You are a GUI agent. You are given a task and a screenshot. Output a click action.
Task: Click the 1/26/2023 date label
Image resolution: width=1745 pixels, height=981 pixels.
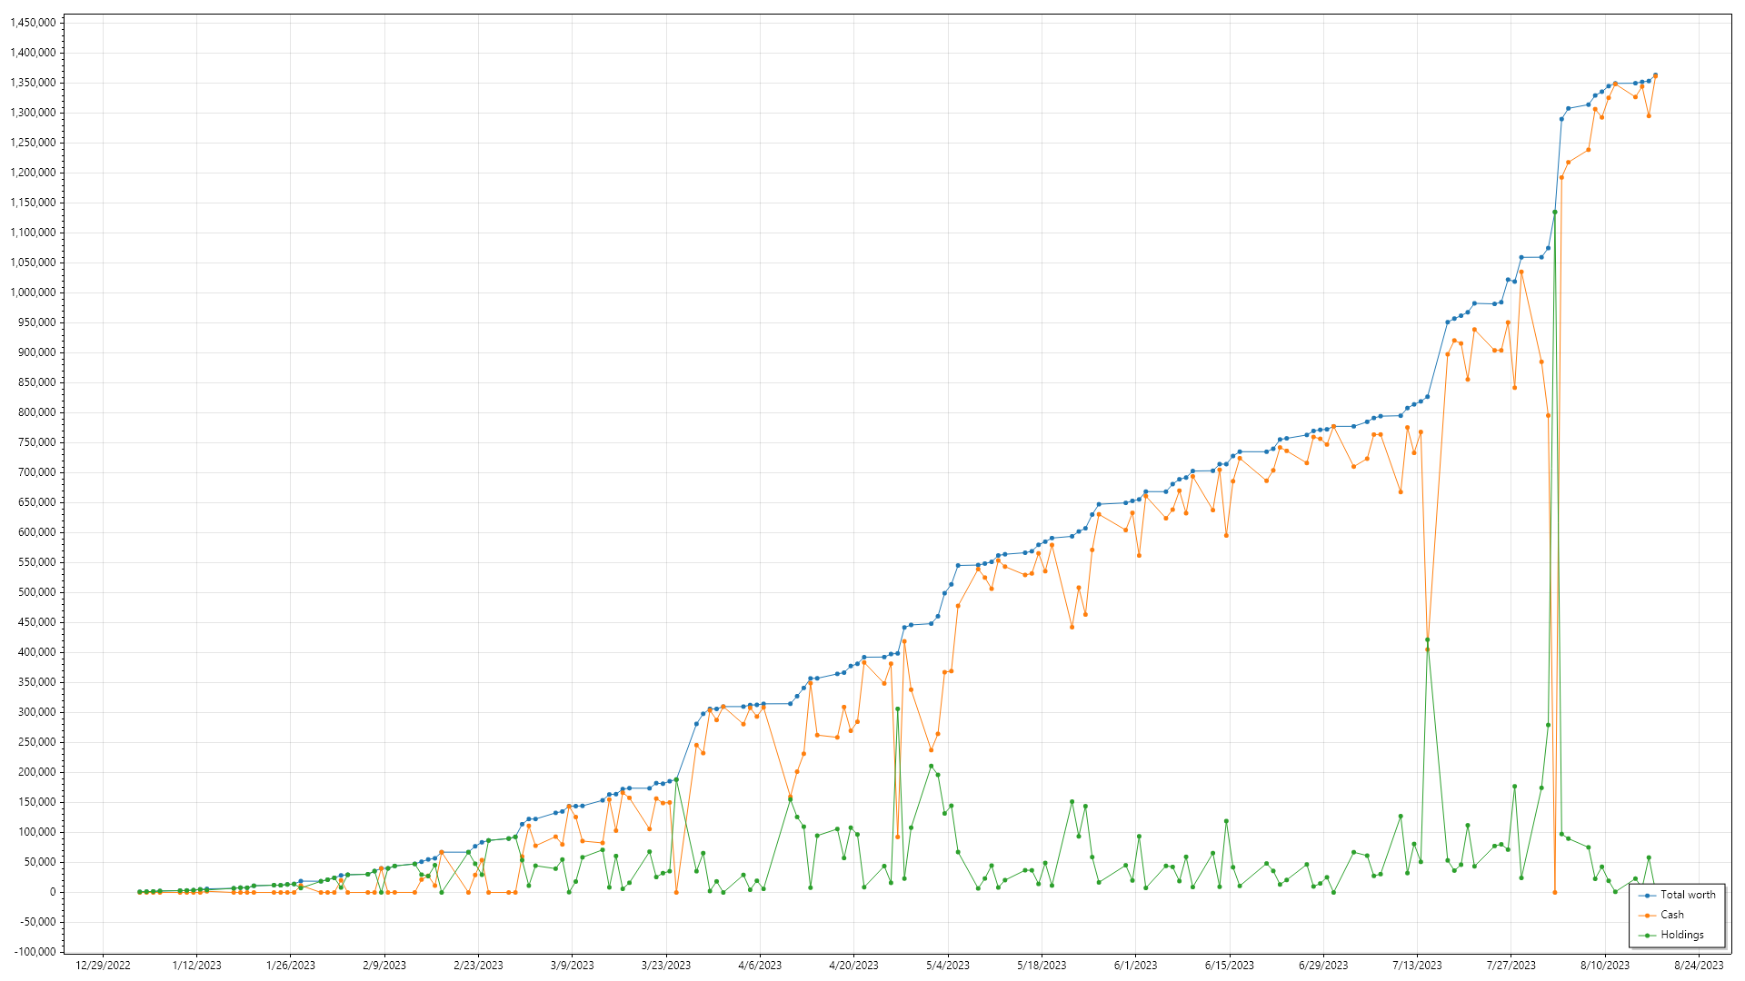[291, 966]
